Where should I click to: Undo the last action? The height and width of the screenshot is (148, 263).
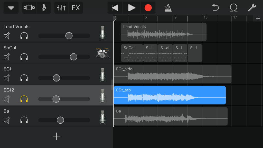click(215, 8)
